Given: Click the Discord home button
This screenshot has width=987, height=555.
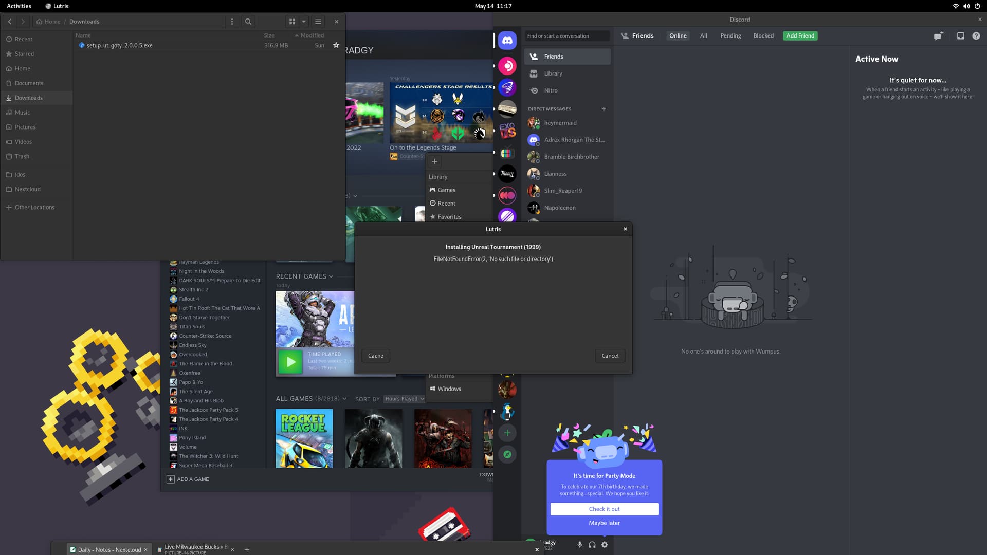Looking at the screenshot, I should pos(507,40).
